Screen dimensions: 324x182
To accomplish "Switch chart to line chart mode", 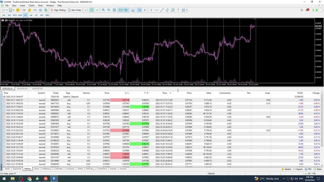I will coord(97,10).
